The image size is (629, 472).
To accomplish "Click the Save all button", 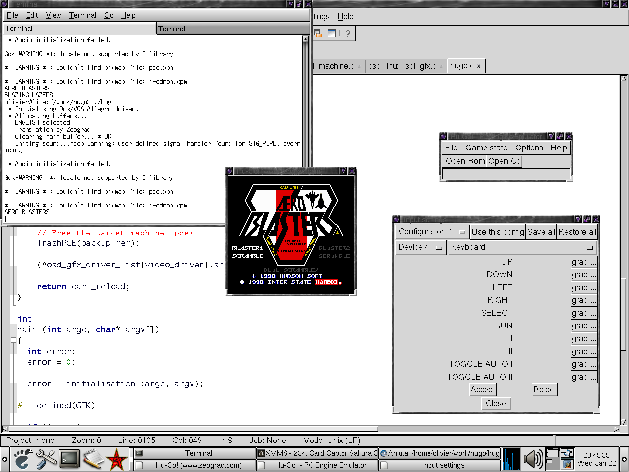I will click(x=541, y=232).
